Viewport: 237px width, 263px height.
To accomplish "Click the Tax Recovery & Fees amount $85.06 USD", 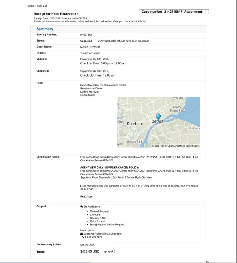I will (87, 245).
